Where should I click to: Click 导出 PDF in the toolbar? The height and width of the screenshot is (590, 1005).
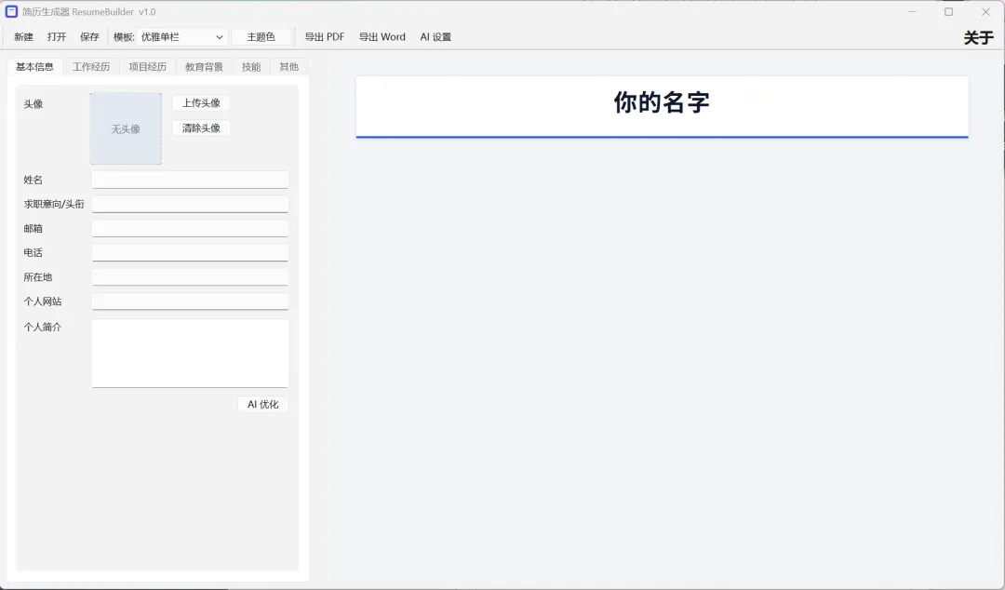pyautogui.click(x=325, y=37)
